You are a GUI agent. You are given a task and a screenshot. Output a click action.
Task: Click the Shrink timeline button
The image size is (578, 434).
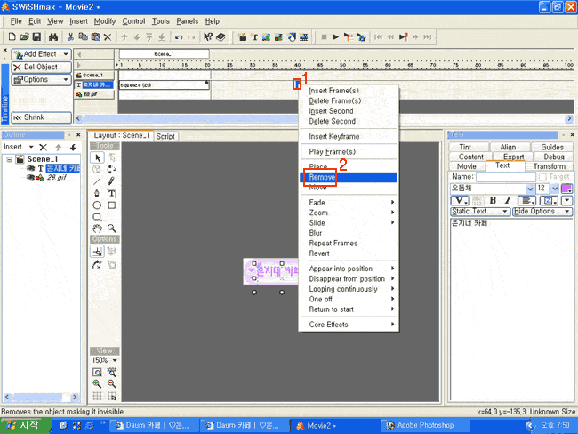click(x=41, y=117)
